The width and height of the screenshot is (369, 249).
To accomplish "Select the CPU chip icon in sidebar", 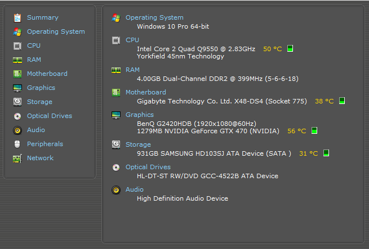I will point(17,46).
